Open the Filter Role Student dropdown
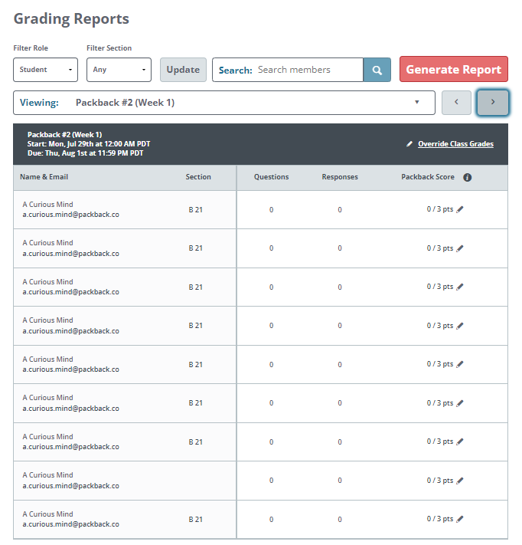 click(x=45, y=70)
